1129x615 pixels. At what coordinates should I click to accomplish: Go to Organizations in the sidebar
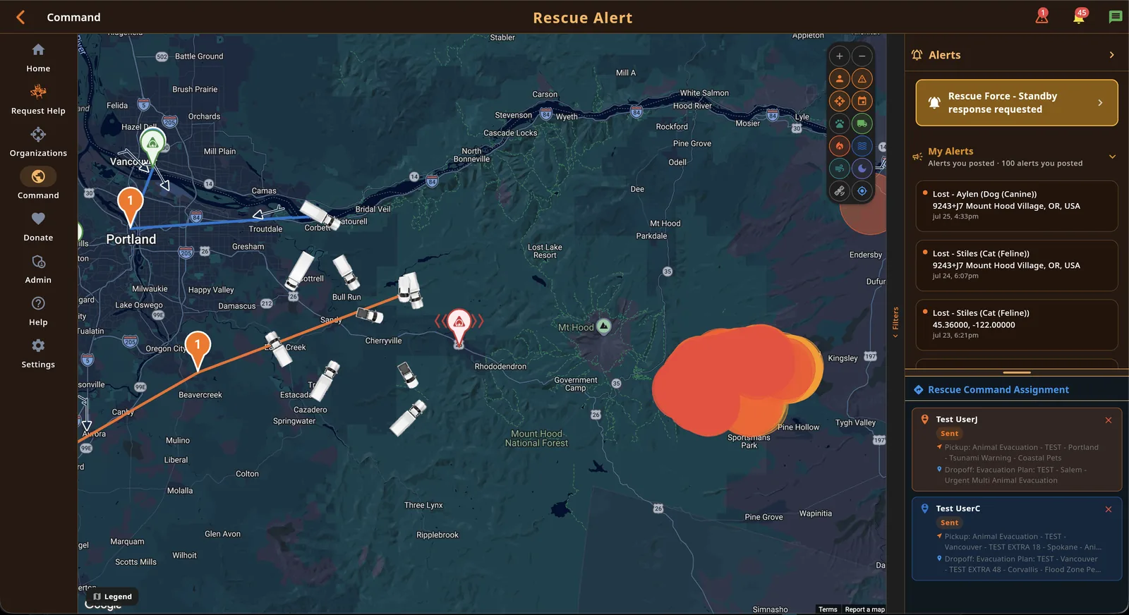pos(38,142)
